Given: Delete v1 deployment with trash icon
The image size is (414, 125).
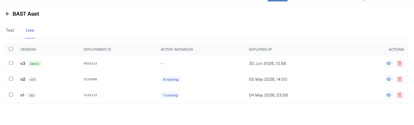Looking at the screenshot, I should [x=399, y=95].
